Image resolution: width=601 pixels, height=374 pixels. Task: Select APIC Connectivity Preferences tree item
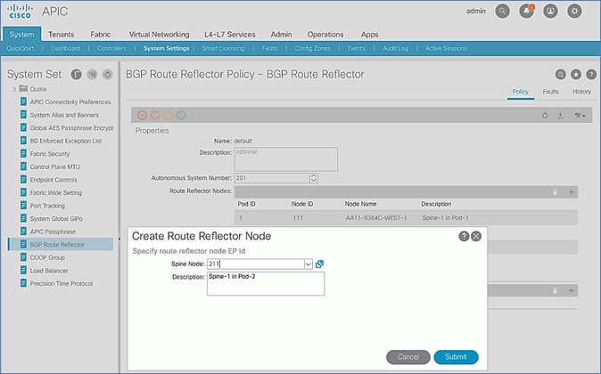click(70, 102)
